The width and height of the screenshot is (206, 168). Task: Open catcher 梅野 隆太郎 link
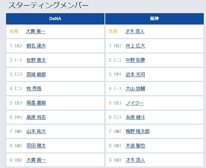138,131
